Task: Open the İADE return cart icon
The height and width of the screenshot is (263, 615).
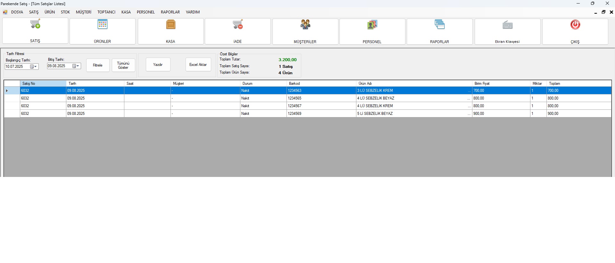Action: [238, 25]
